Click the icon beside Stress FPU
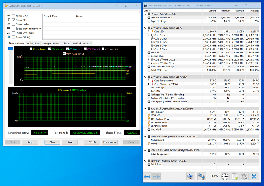264x186 pixels. (9, 20)
